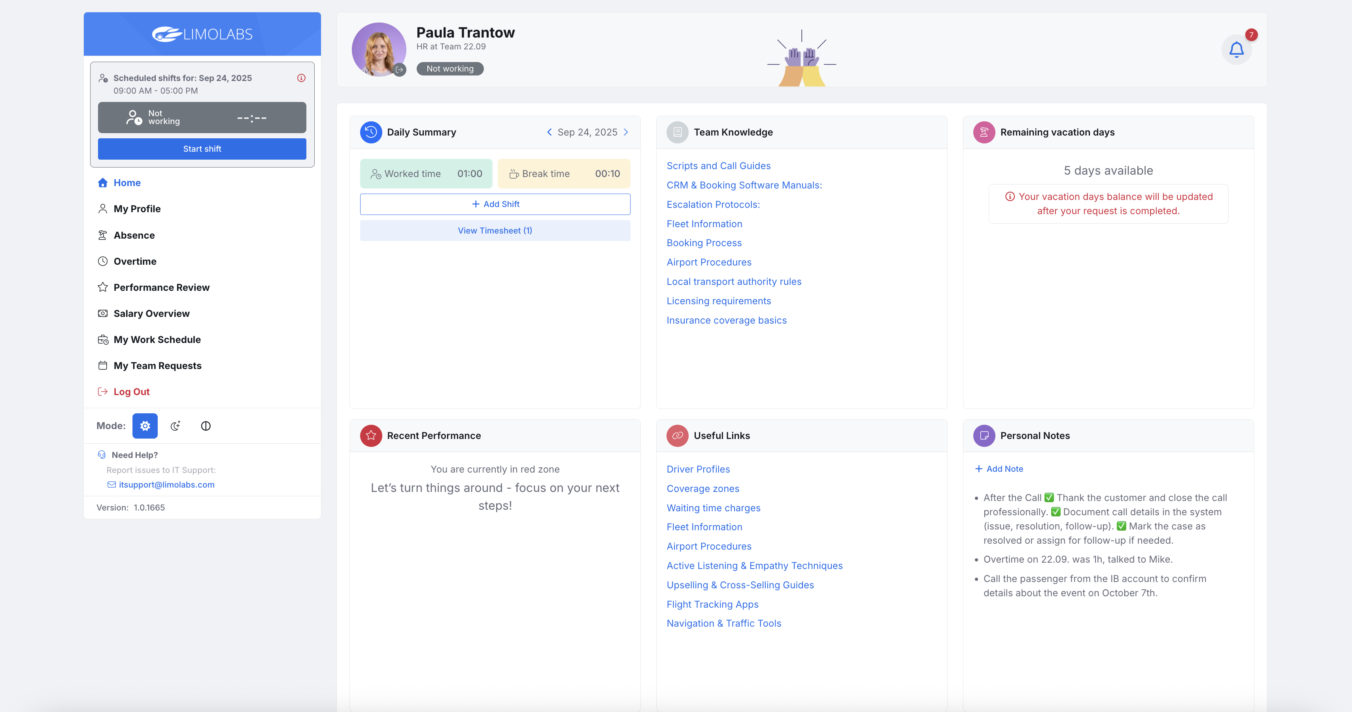1352x712 pixels.
Task: Click the Team Knowledge document icon
Action: [677, 132]
